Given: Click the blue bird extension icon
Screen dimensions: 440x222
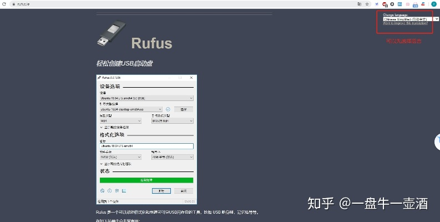Looking at the screenshot, I should [377, 4].
